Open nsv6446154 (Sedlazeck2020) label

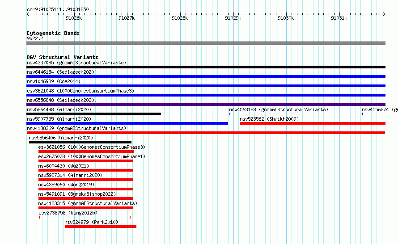62,72
